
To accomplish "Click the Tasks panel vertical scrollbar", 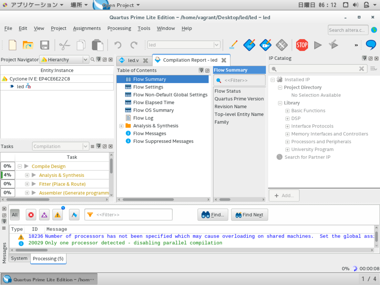I will [x=111, y=166].
